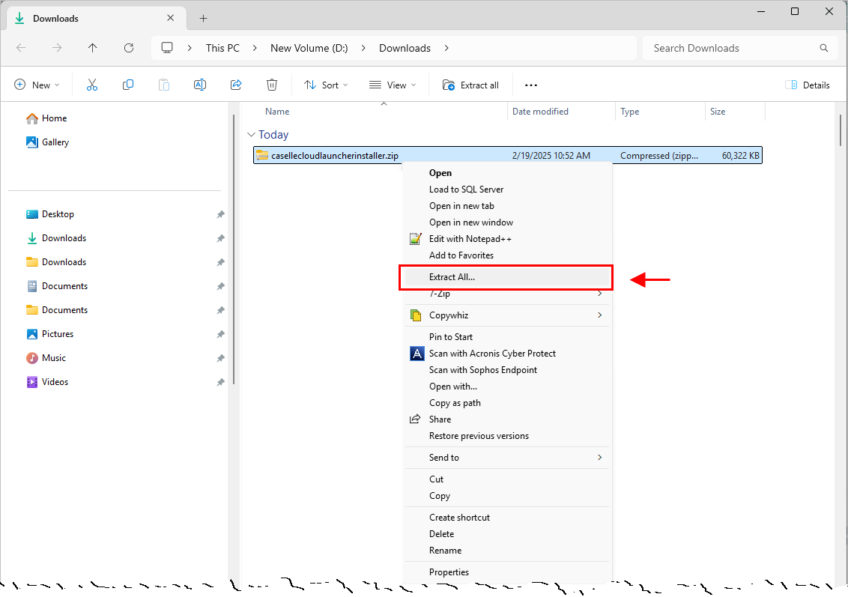The height and width of the screenshot is (597, 848).
Task: Go up one folder level
Action: (x=93, y=48)
